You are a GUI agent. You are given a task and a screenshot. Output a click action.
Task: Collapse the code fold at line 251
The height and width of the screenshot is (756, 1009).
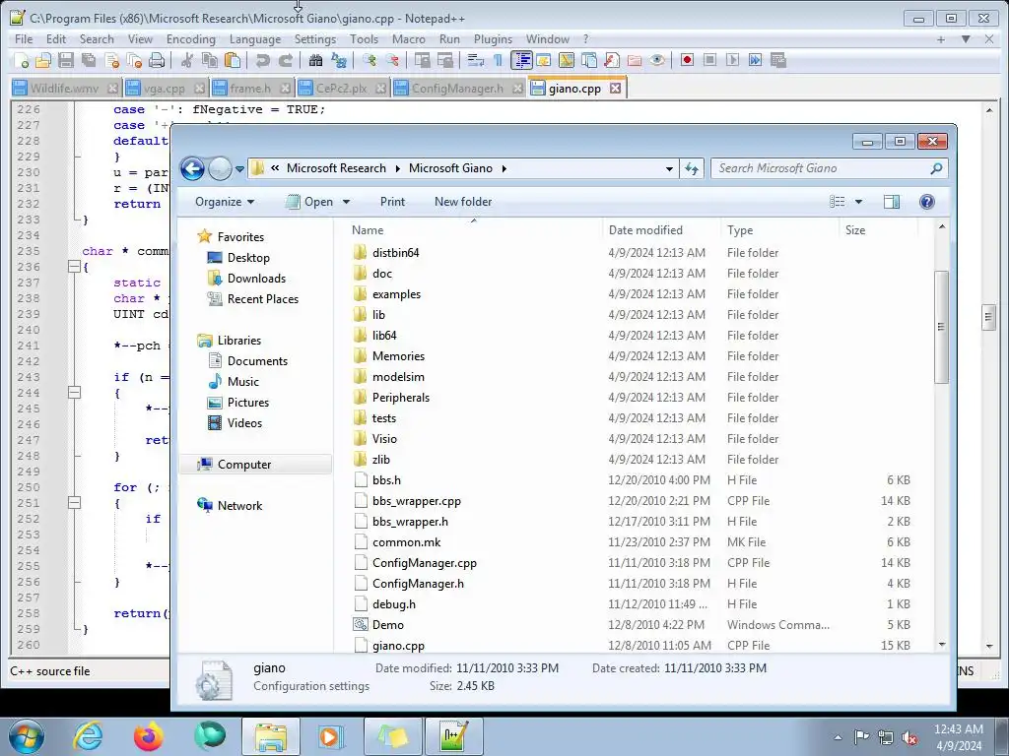74,503
